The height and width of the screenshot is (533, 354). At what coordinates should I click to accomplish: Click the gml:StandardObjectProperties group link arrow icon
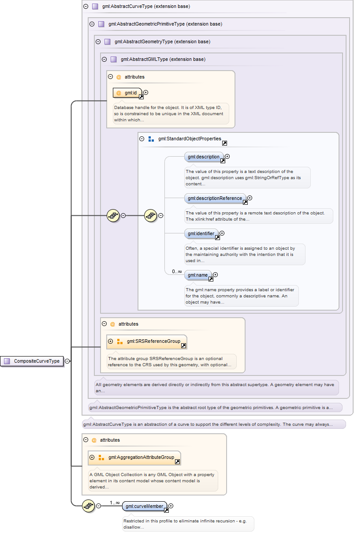coord(224,143)
